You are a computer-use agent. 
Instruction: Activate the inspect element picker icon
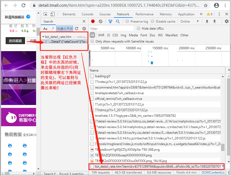pos(45,14)
